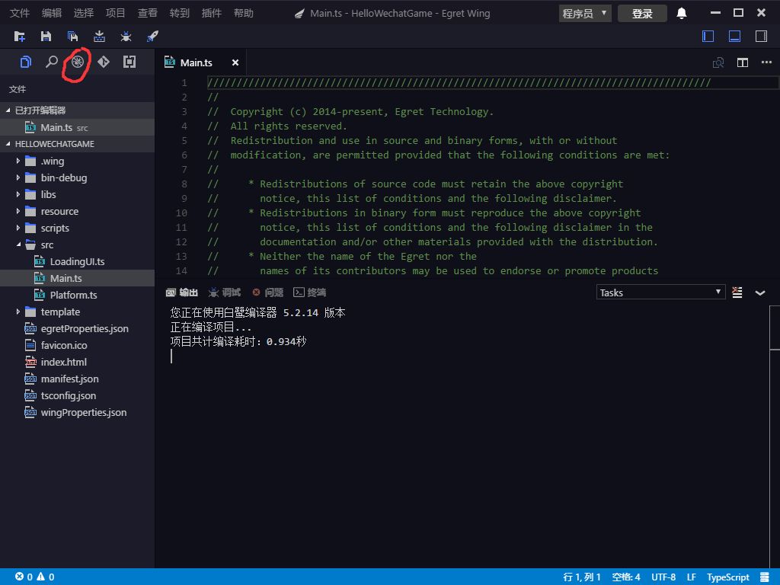
Task: Switch to the 调试 panel tab
Action: pos(225,292)
